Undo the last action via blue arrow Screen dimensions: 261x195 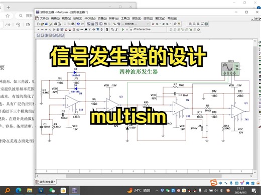click(78, 24)
